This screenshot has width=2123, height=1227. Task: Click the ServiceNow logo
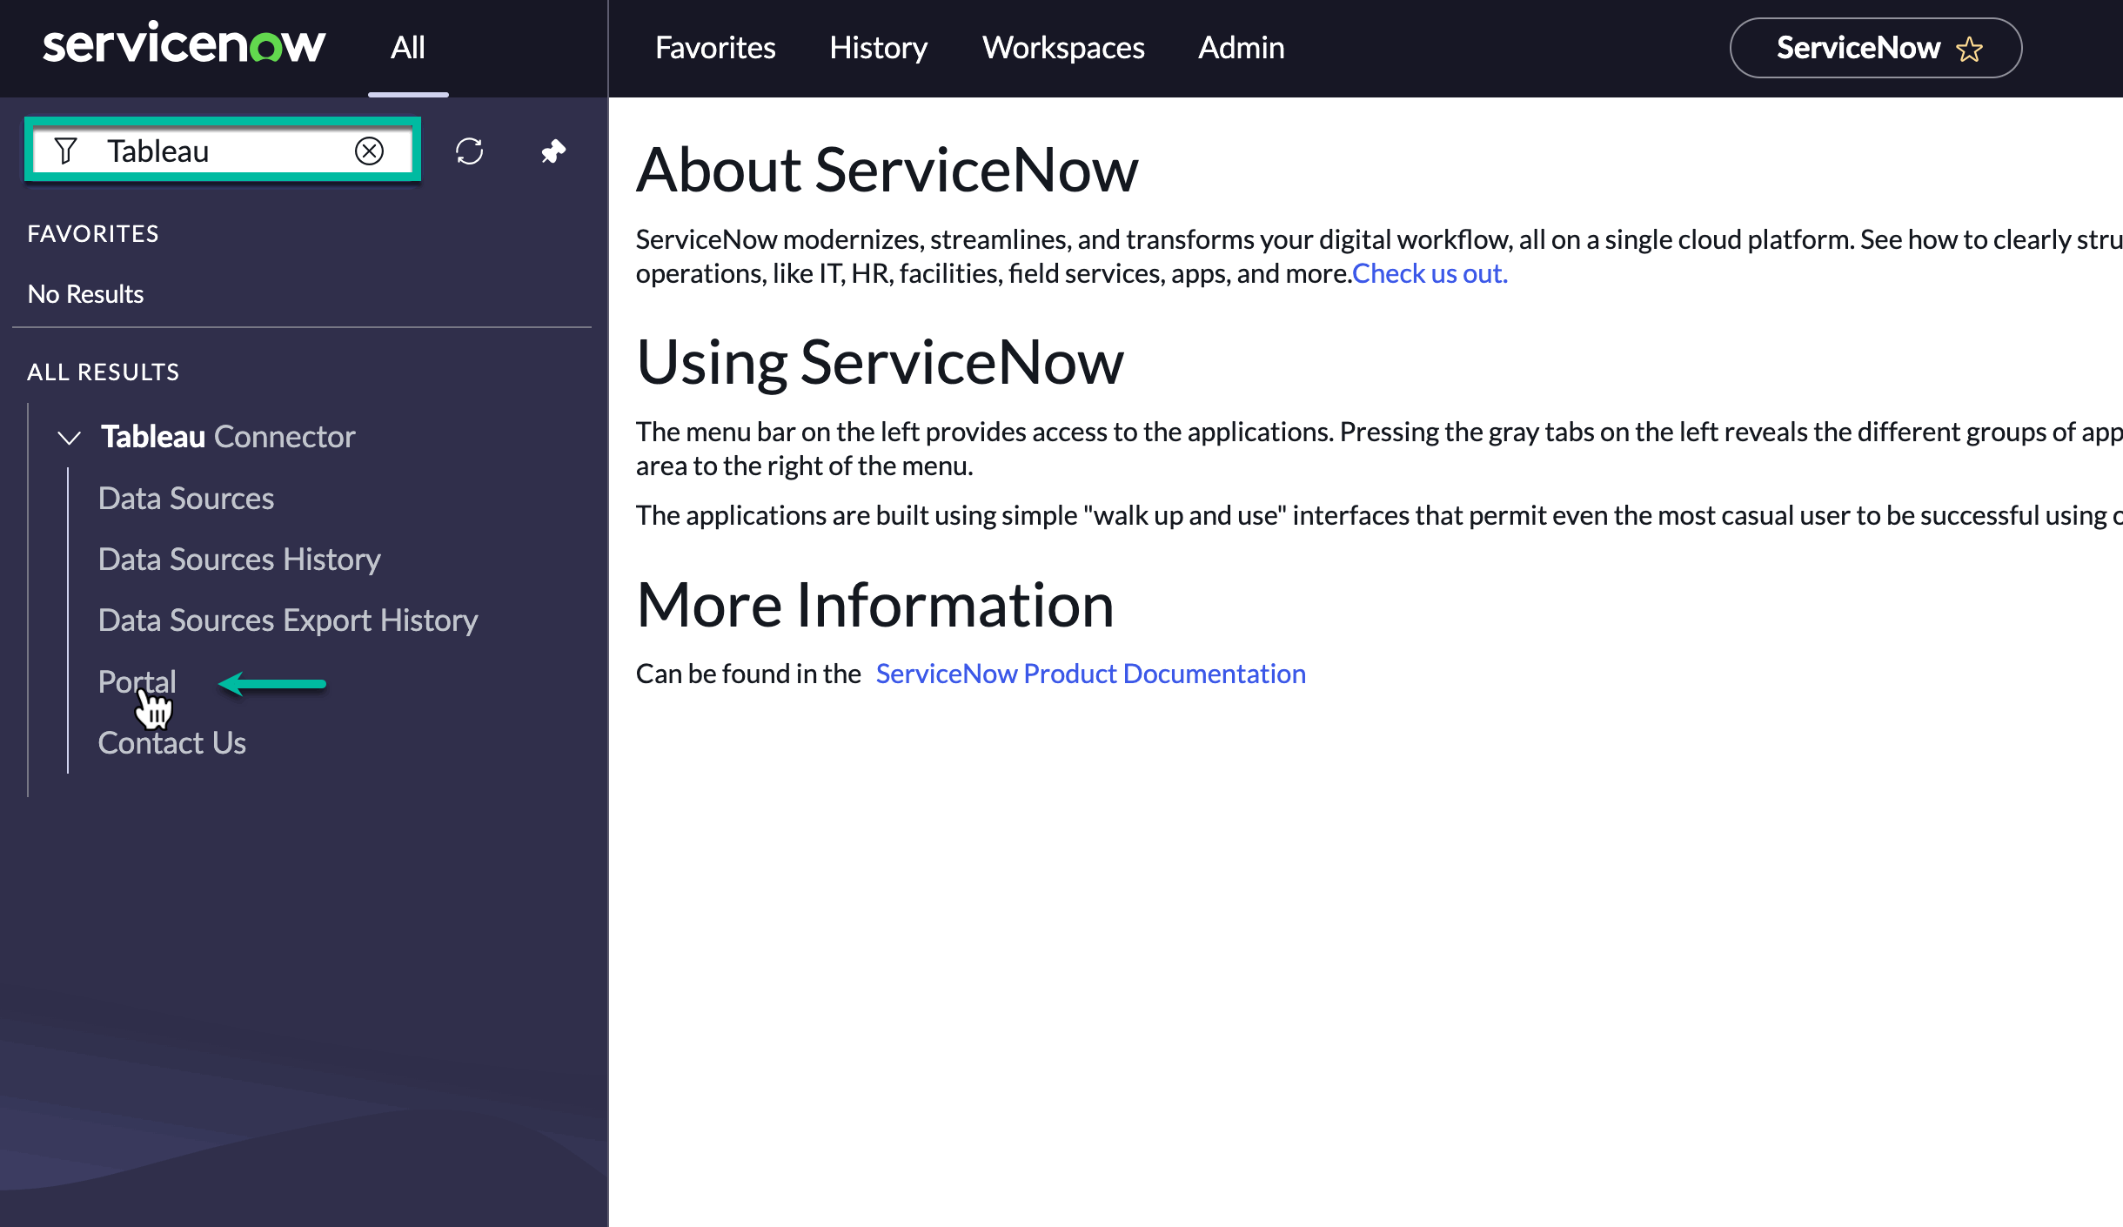[x=184, y=45]
